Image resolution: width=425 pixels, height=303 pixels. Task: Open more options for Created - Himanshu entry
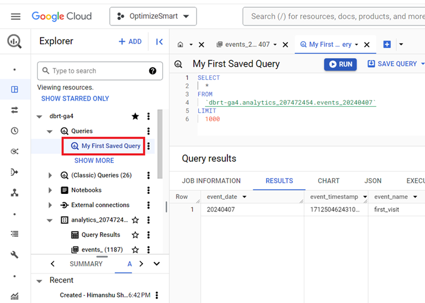pyautogui.click(x=157, y=295)
